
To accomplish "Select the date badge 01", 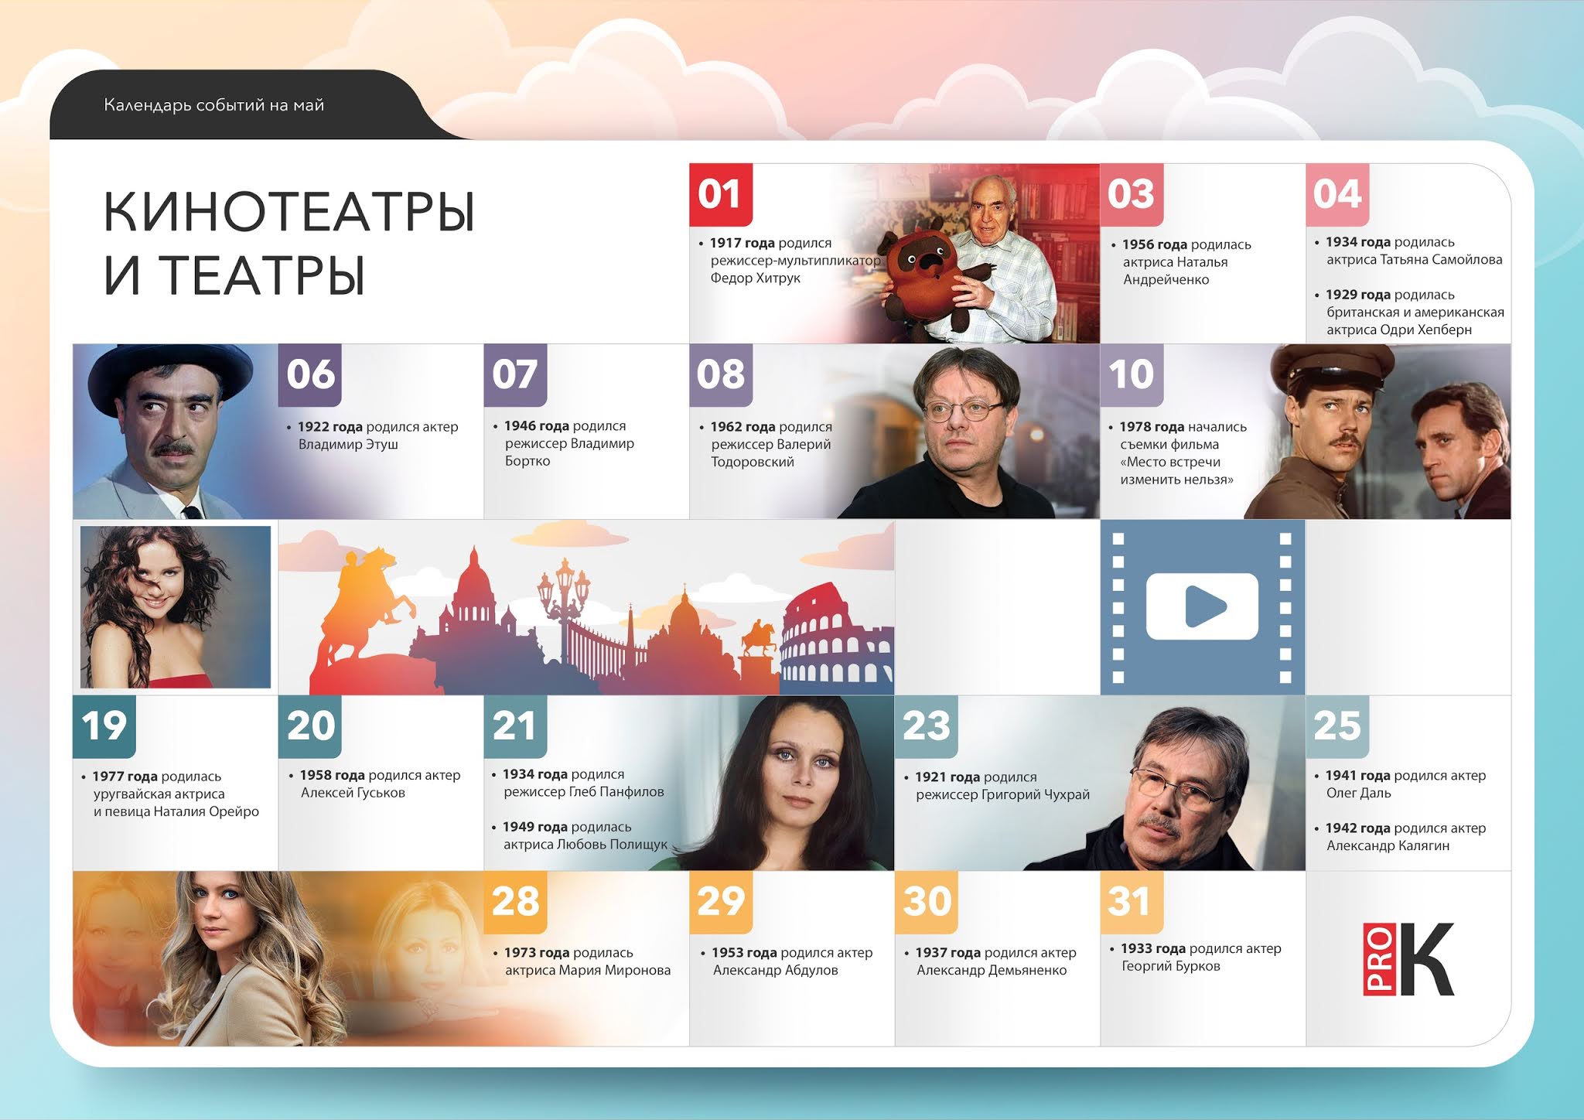I will 720,194.
